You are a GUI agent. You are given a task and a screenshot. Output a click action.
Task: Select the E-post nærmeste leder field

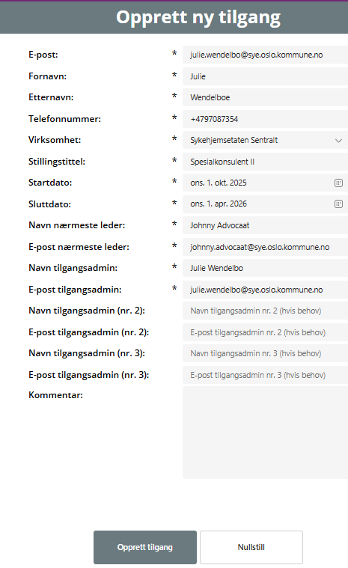(265, 247)
